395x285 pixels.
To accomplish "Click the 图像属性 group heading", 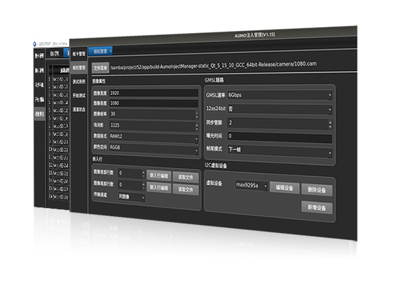I will click(99, 81).
